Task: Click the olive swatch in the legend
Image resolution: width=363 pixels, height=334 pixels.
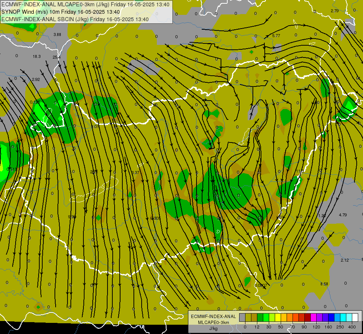Action: [248, 318]
